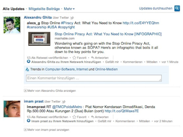Viewport: 183px width, 137px height.
Task: Click Kommentieren on Alexandru Ghita's post
Action: pos(133,62)
